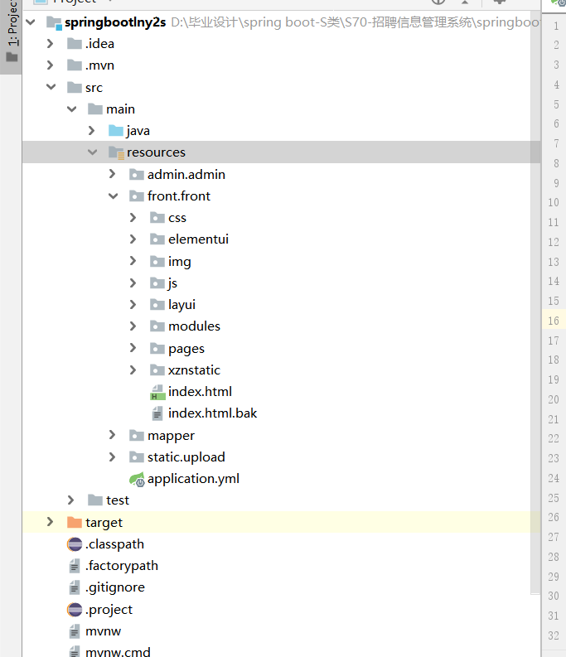This screenshot has height=657, width=566.
Task: Expand the admin.admin folder
Action: pyautogui.click(x=113, y=175)
